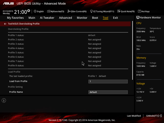Click +12V value 12.192 V
Image resolution: width=164 pixels, height=123 pixels.
(x=140, y=92)
